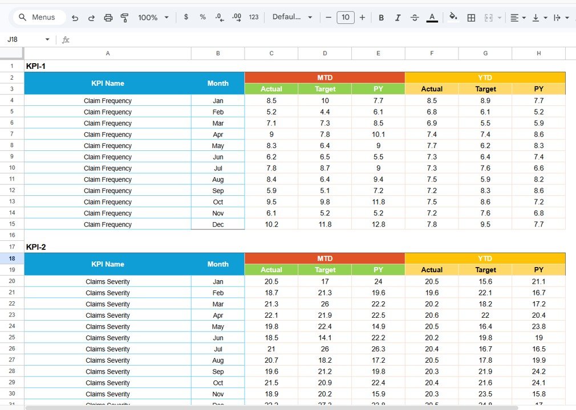
Task: Apply strikethrough formatting
Action: pos(415,17)
